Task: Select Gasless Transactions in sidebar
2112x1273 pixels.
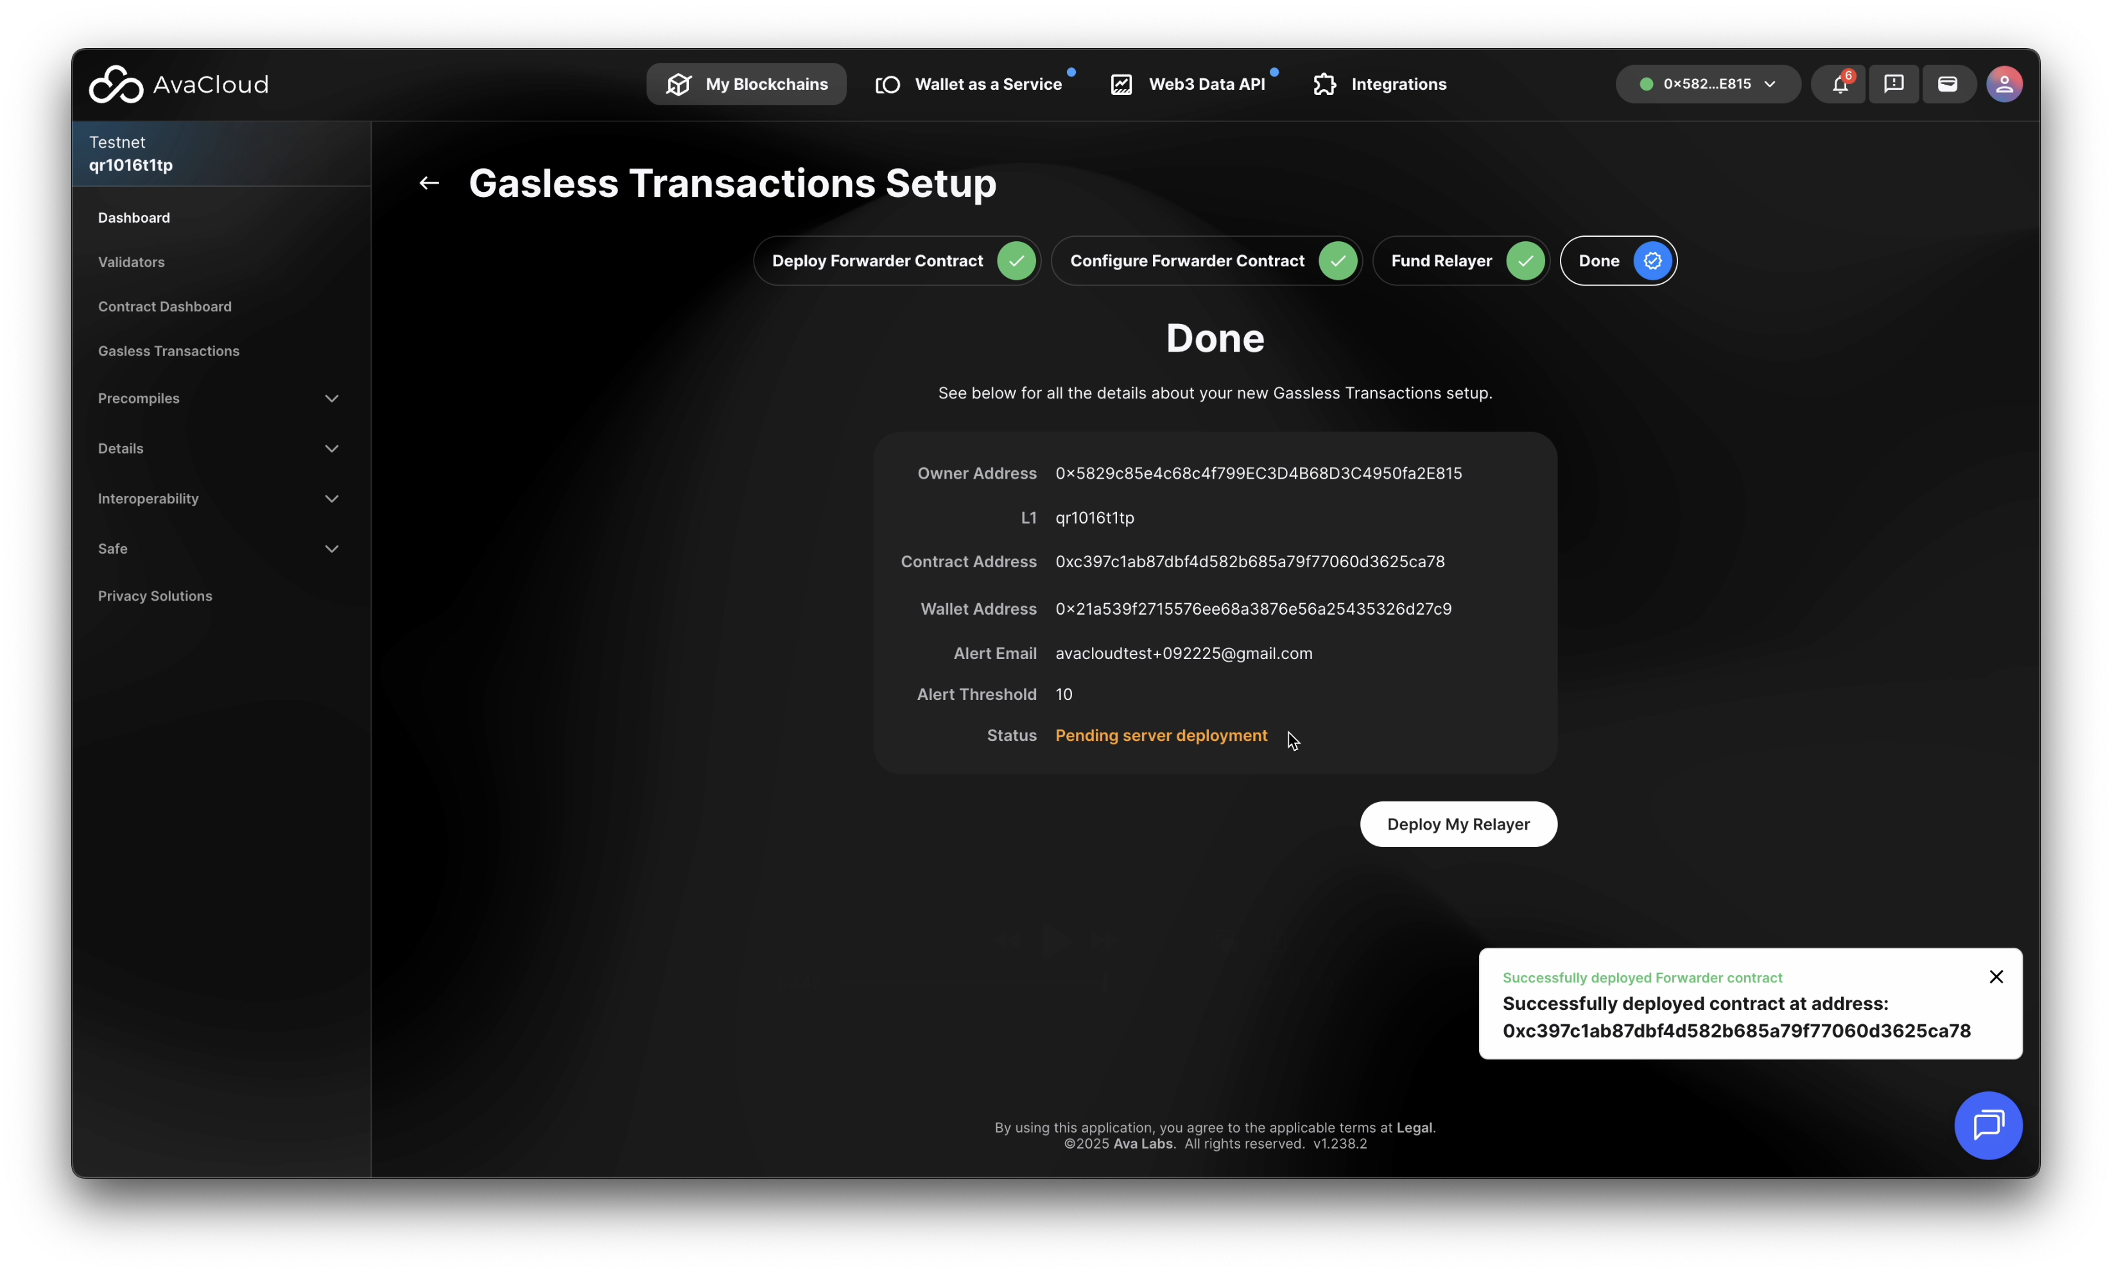Action: pyautogui.click(x=169, y=351)
